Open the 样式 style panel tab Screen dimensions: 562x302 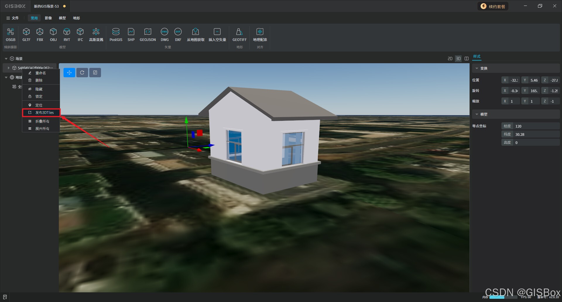pyautogui.click(x=477, y=56)
